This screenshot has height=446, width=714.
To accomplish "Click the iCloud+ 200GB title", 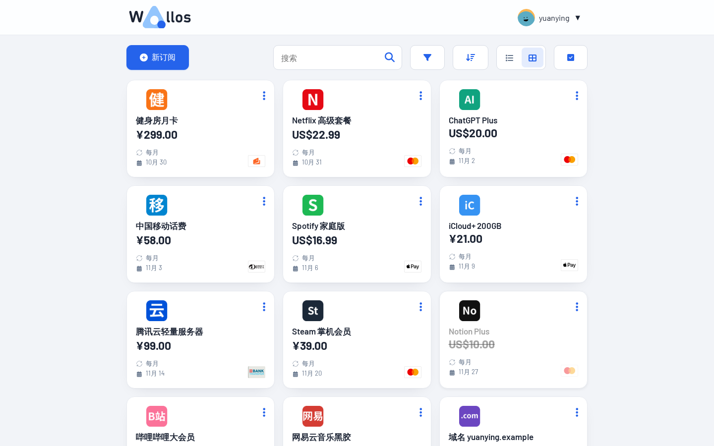I will point(475,226).
